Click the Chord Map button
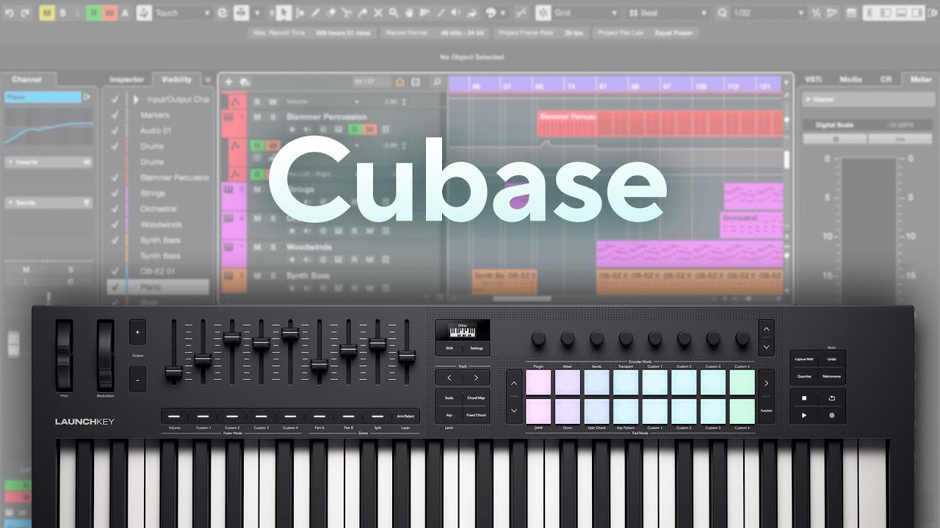 [x=476, y=398]
